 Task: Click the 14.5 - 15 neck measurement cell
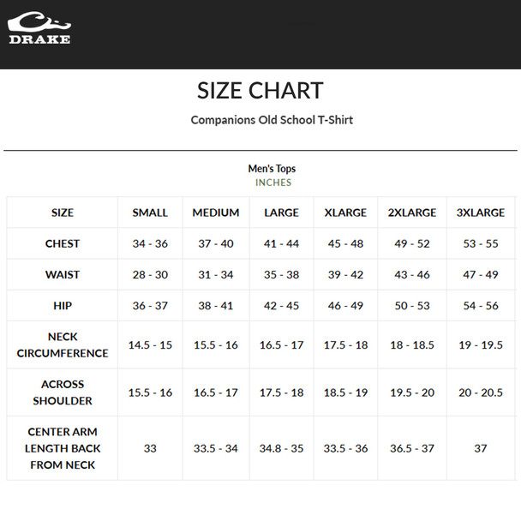[150, 345]
